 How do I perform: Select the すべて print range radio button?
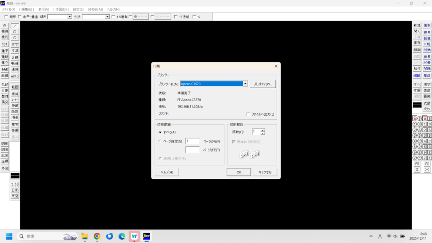click(x=160, y=132)
